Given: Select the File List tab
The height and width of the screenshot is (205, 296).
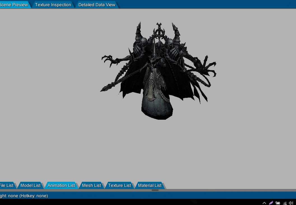Looking at the screenshot, I should click(x=7, y=185).
